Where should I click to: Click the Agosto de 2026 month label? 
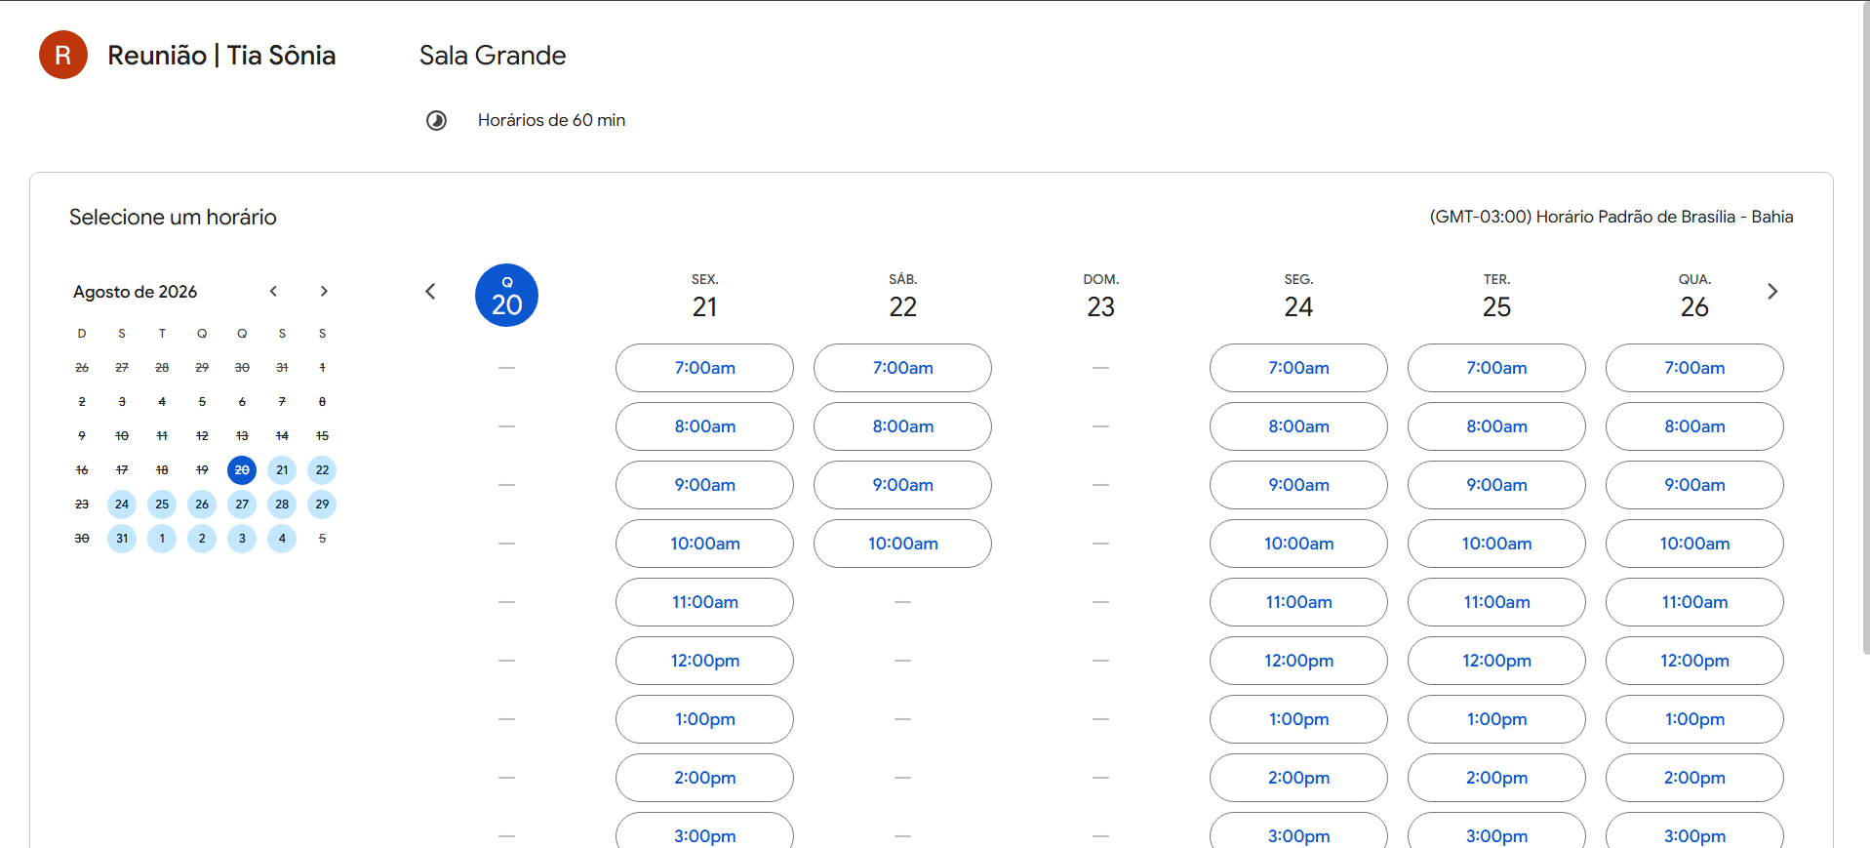pyautogui.click(x=135, y=292)
